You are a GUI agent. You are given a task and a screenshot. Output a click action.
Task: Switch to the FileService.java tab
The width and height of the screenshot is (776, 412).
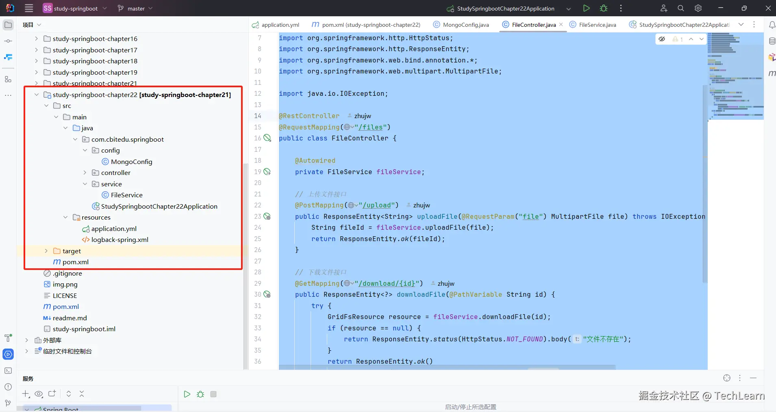pos(593,25)
